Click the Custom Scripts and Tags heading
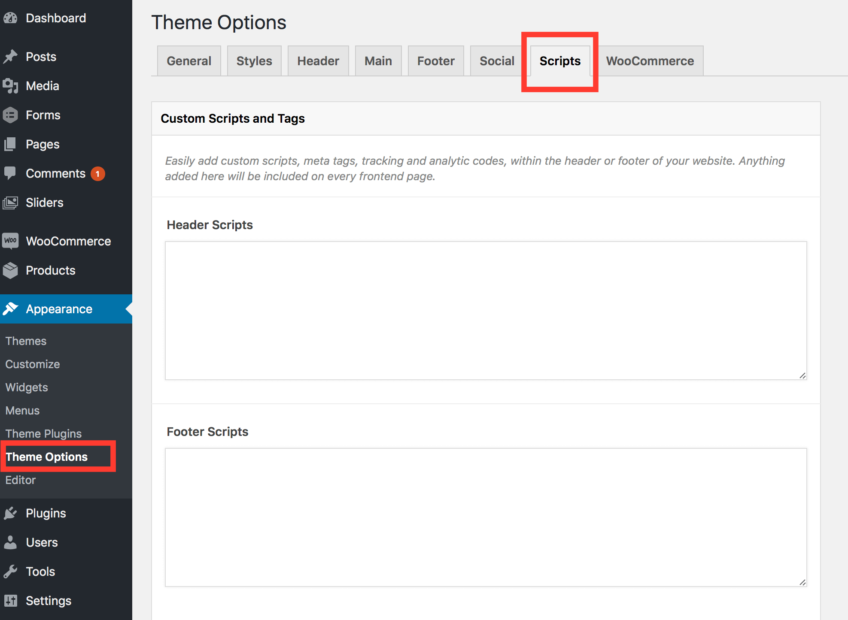The image size is (848, 620). [x=233, y=118]
